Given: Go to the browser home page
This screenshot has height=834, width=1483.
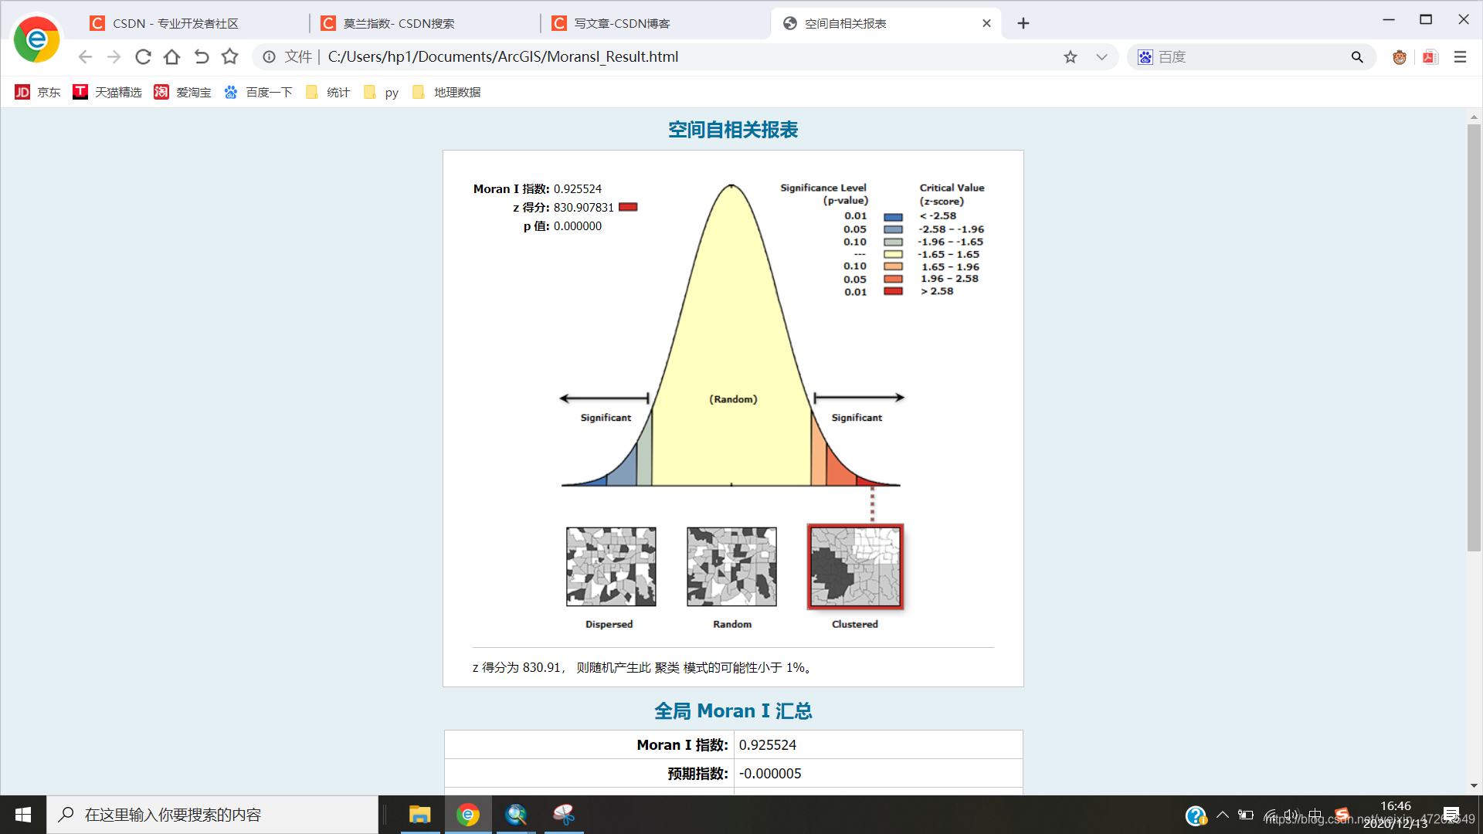Looking at the screenshot, I should (171, 56).
